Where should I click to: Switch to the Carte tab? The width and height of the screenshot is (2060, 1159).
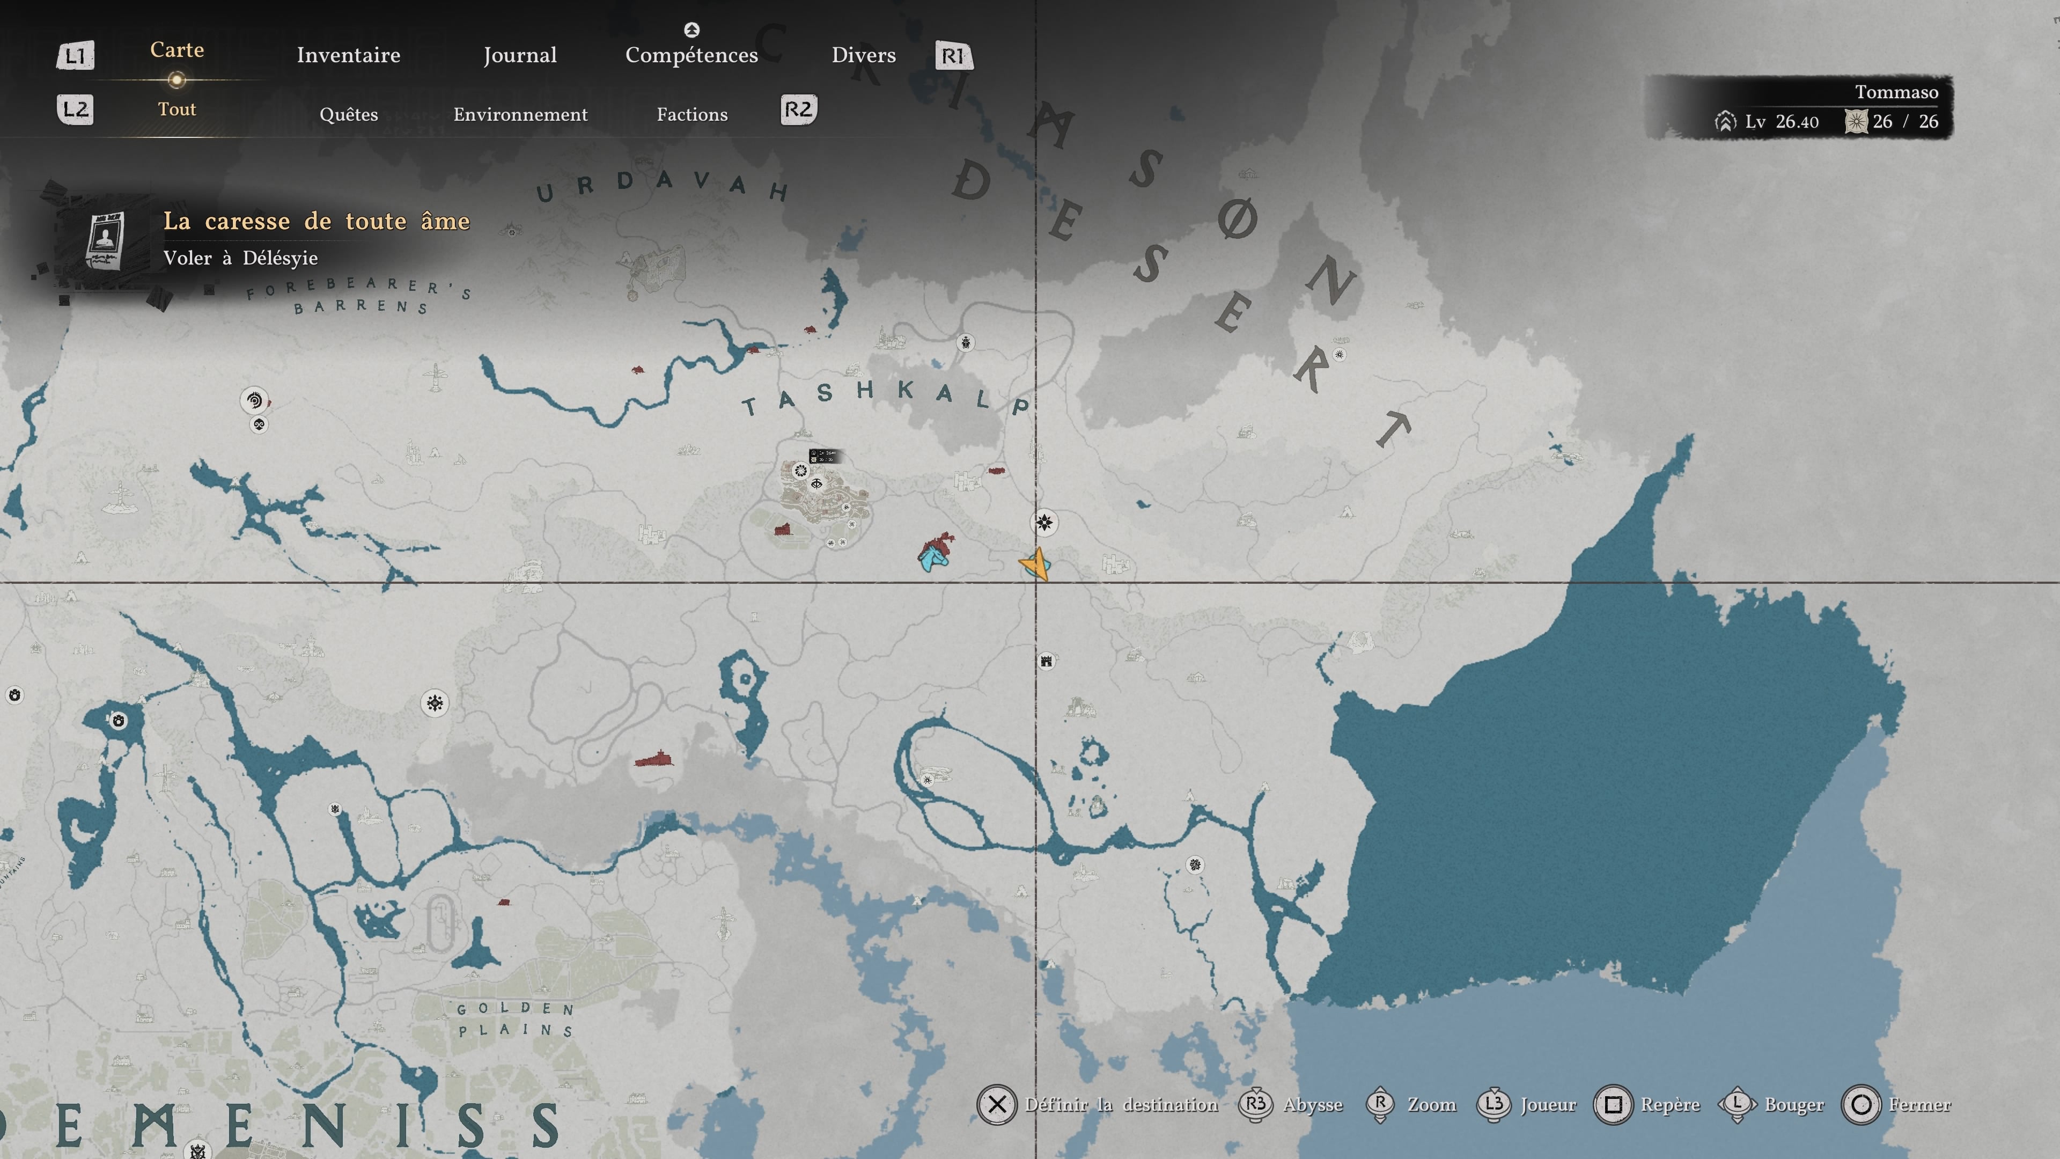click(176, 49)
